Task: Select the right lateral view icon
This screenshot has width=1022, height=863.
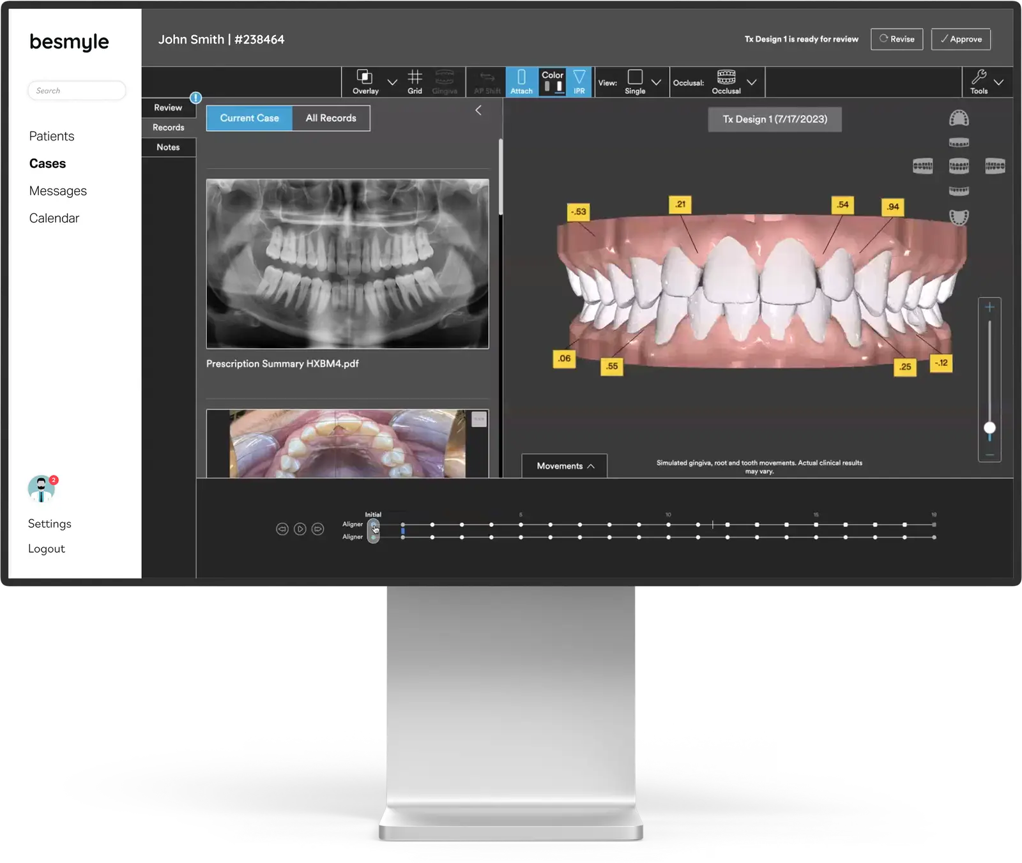Action: point(995,166)
